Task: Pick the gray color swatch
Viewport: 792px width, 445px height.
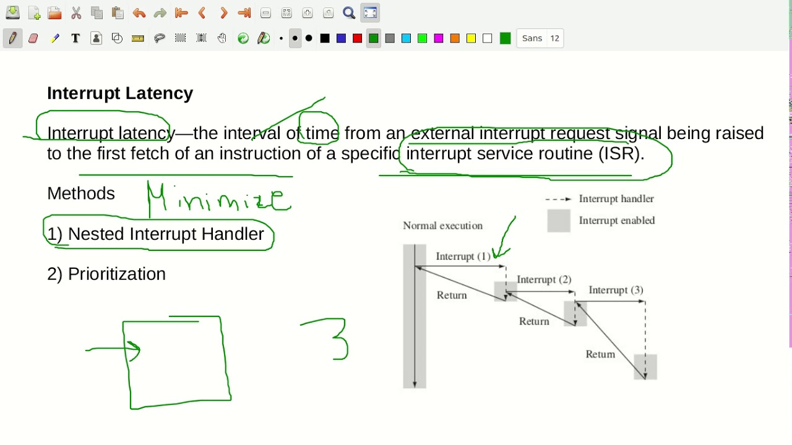Action: 390,38
